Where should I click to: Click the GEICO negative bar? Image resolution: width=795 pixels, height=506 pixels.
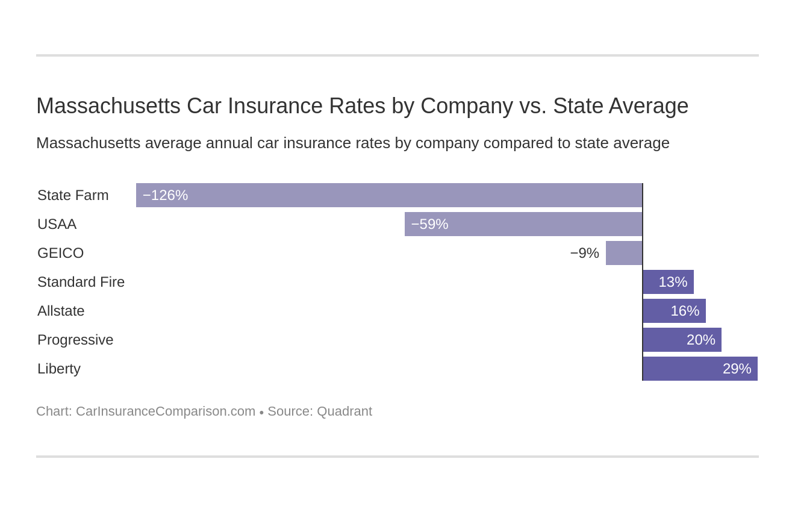point(624,253)
